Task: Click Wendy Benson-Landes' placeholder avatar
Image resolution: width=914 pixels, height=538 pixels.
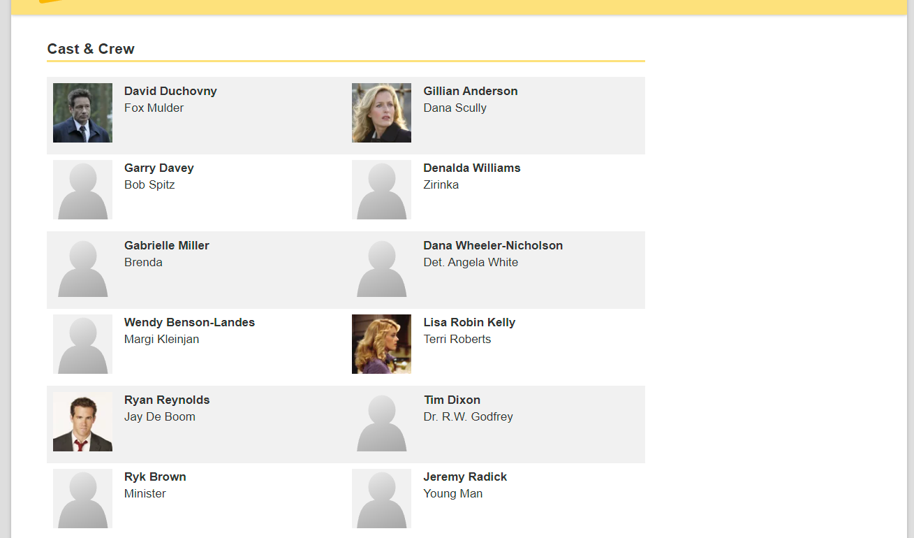Action: click(82, 344)
